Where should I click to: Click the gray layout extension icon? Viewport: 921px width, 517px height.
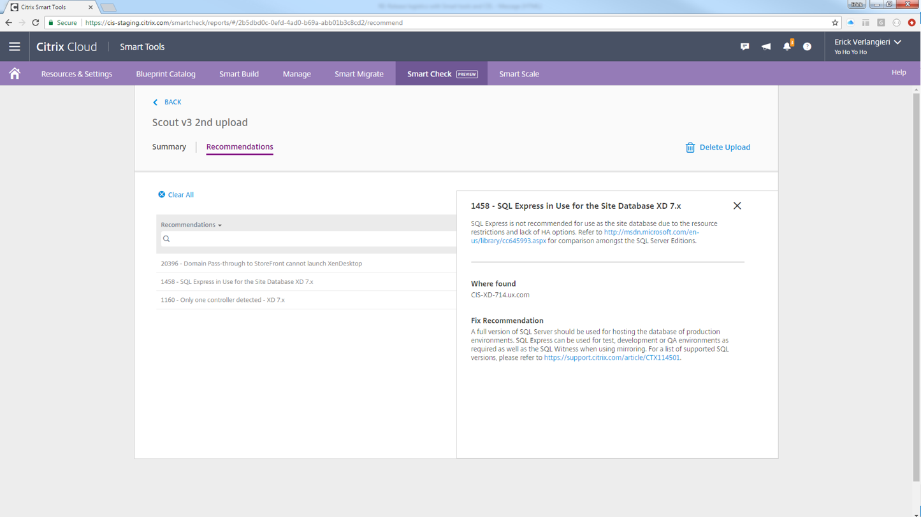click(x=866, y=22)
